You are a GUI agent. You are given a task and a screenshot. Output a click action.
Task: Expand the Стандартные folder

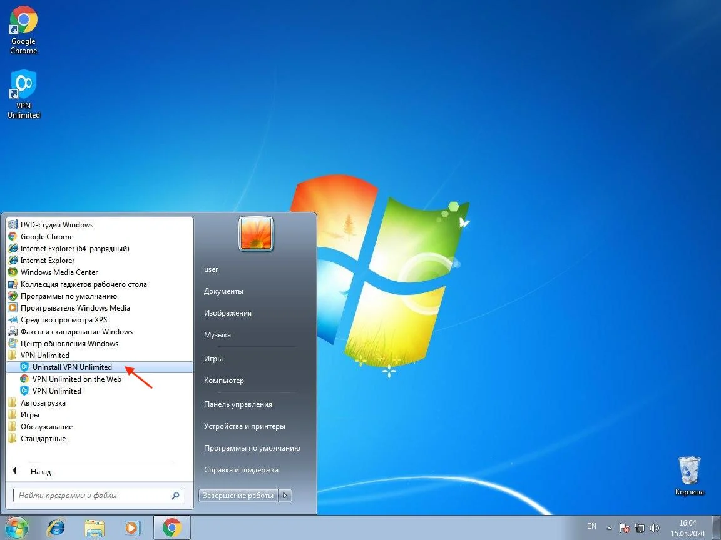43,439
